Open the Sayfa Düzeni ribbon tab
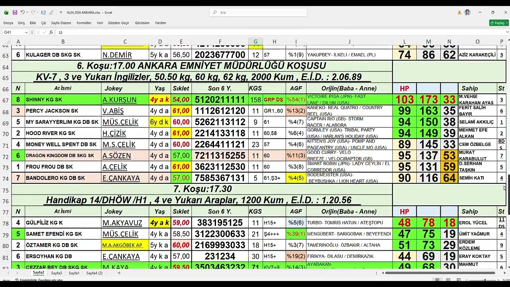This screenshot has height=287, width=510. 61,23
